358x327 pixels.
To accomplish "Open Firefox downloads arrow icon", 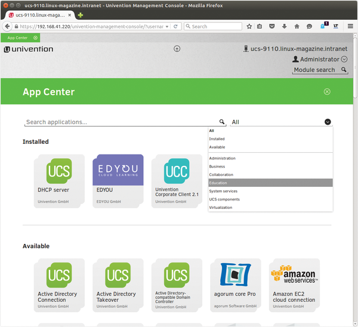I will click(x=284, y=26).
